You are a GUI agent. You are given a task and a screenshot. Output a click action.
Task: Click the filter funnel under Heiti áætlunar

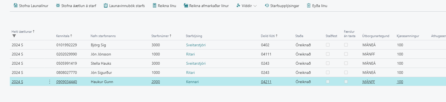14,36
